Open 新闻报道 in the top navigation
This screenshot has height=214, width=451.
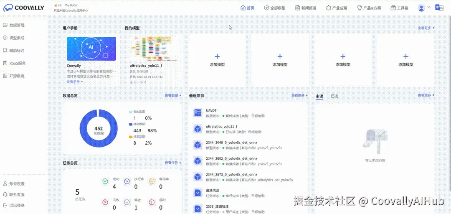pos(306,8)
